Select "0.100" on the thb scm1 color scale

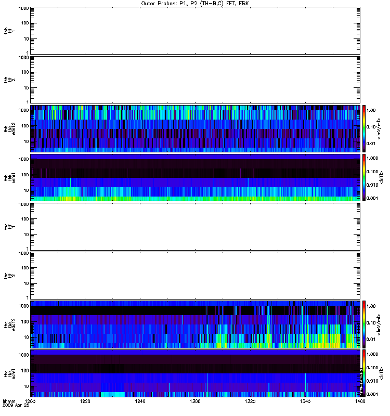pos(372,172)
